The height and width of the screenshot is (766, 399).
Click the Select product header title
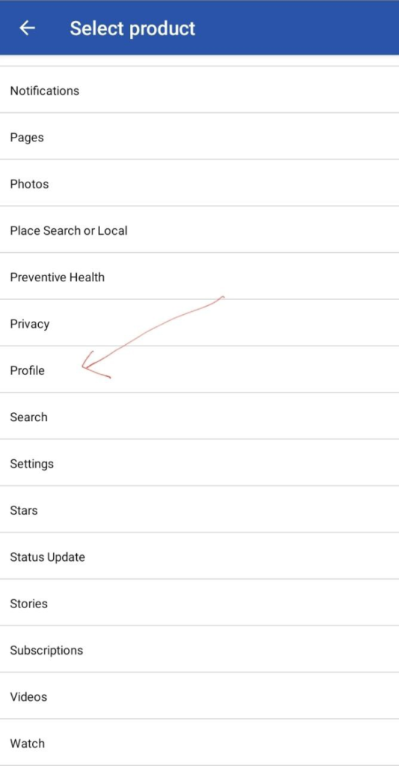(x=132, y=28)
